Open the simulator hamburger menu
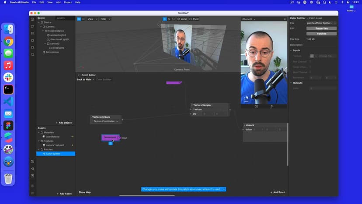 click(x=285, y=19)
